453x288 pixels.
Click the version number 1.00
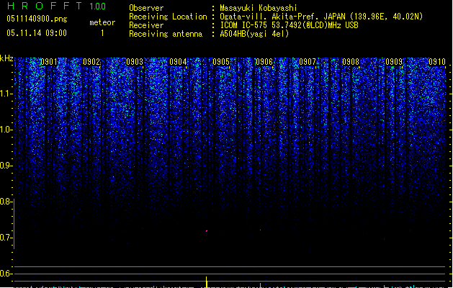click(98, 6)
